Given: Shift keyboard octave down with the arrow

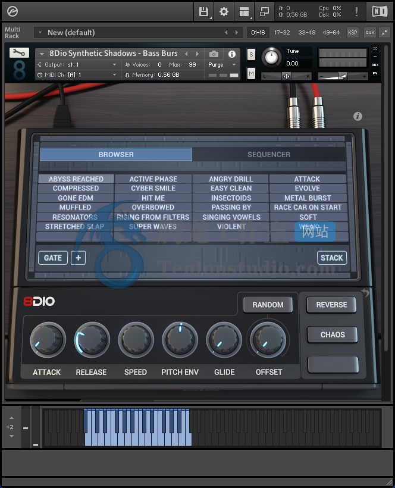Looking at the screenshot, I should click(11, 436).
